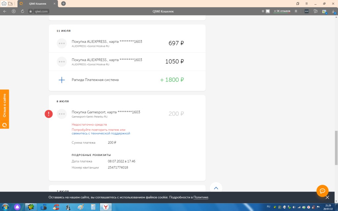Screen dimensions: 338x211
Task: Click the red exclamation error icon
Action: [49, 114]
